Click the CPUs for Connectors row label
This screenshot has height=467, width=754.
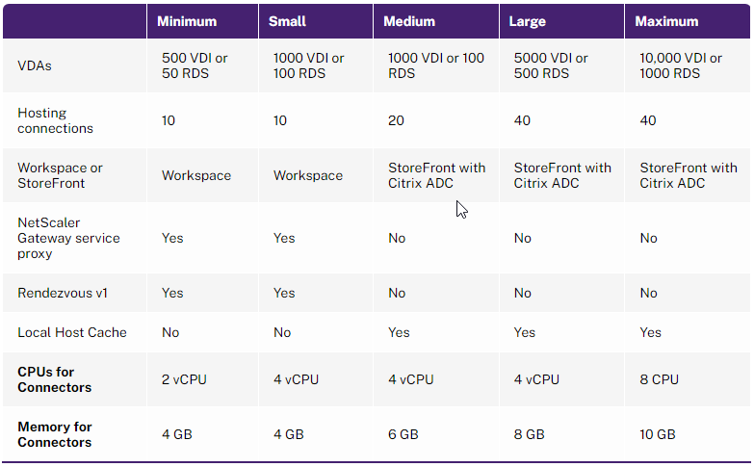click(54, 379)
